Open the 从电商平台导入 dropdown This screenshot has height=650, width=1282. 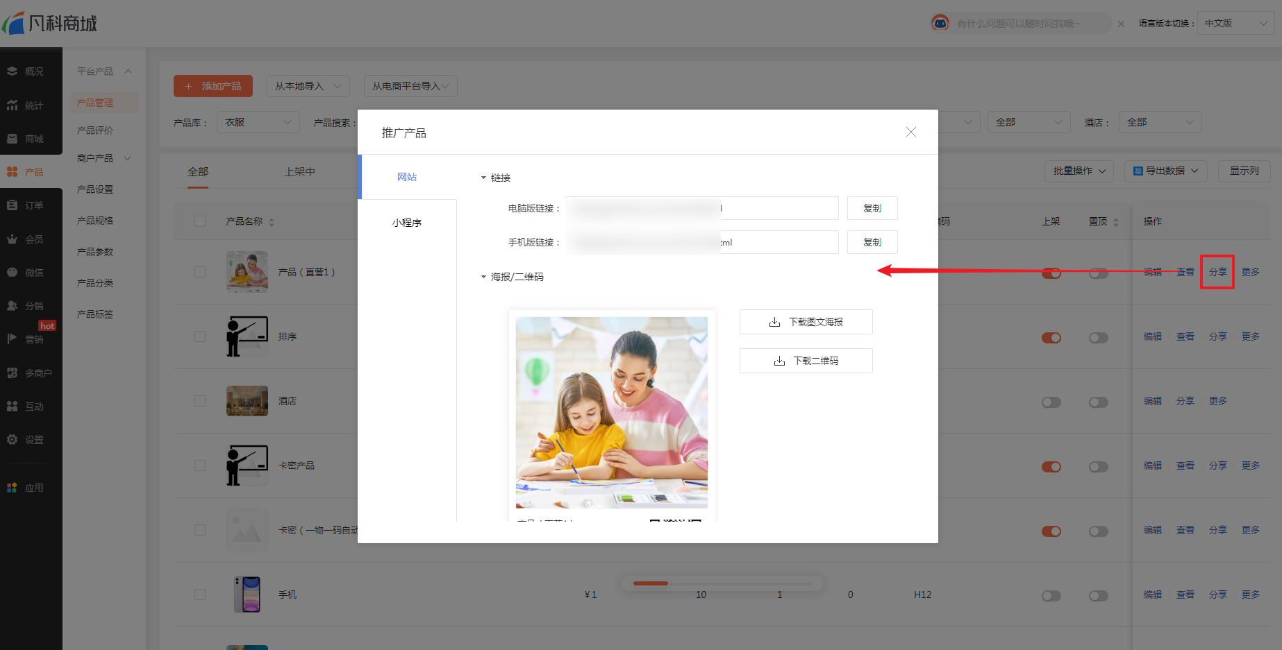(410, 86)
